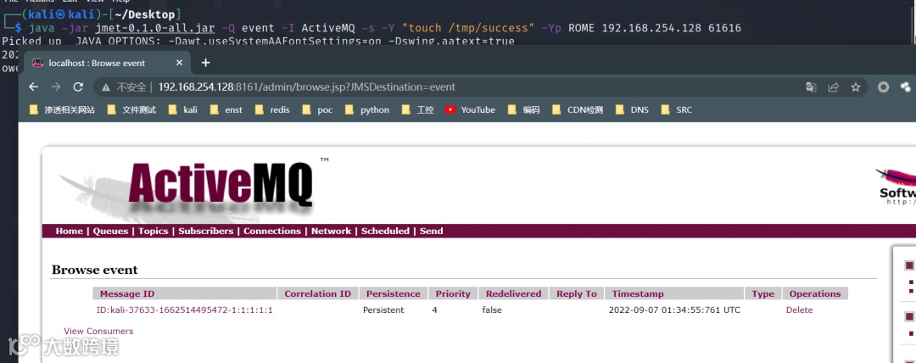Open the translate page icon
The height and width of the screenshot is (363, 916).
tap(811, 87)
